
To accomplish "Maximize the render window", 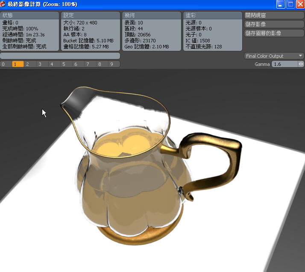I will (290, 4).
